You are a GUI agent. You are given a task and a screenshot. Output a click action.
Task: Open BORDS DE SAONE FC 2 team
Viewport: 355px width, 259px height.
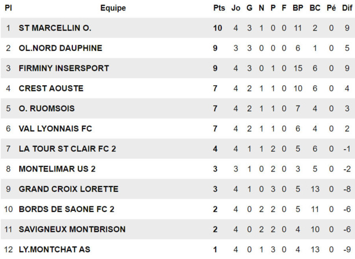[67, 209]
